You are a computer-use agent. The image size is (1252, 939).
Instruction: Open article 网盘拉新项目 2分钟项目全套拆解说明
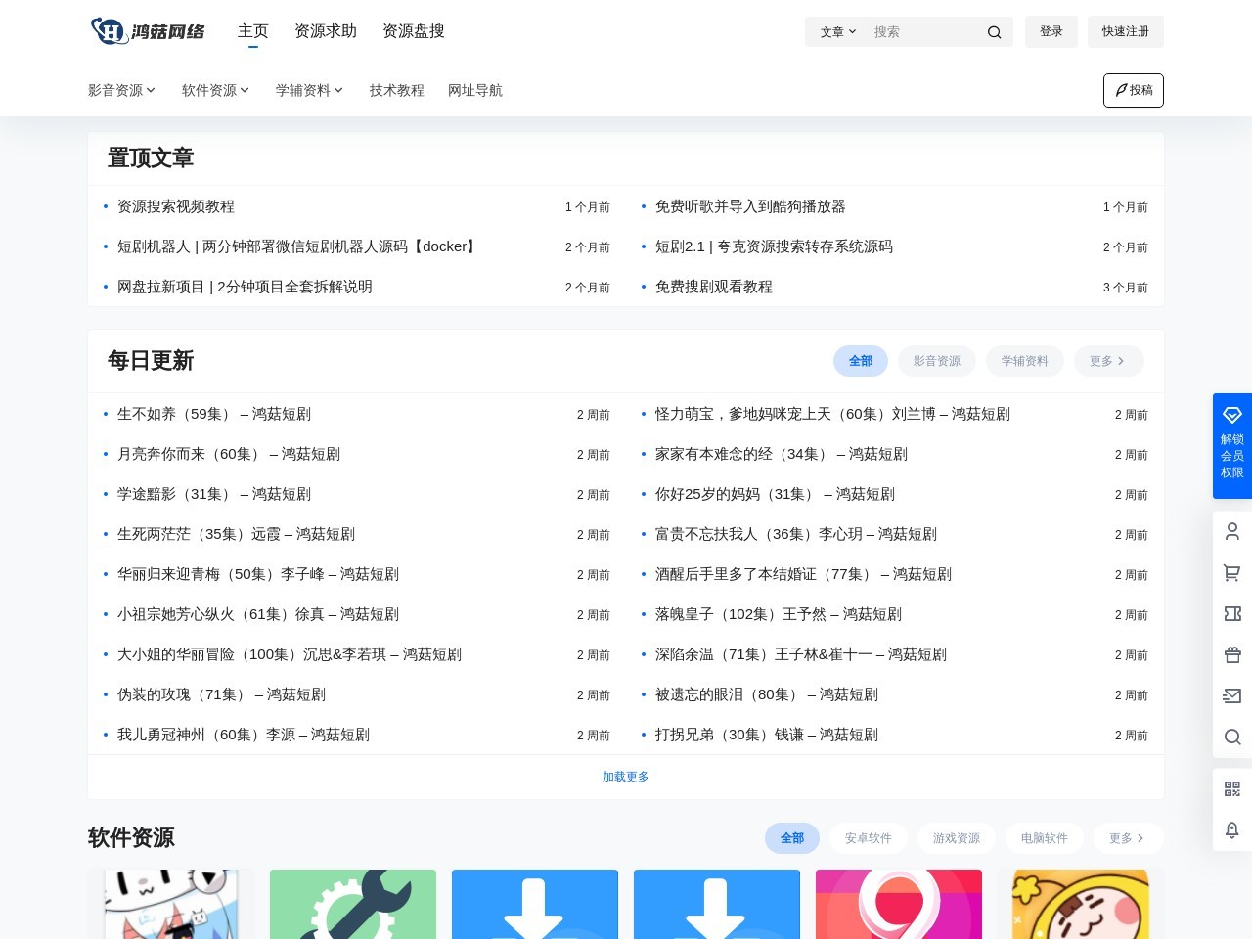coord(245,287)
